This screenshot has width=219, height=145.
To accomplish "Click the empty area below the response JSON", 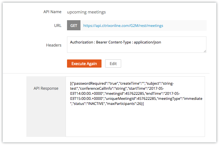I will coord(135,121).
